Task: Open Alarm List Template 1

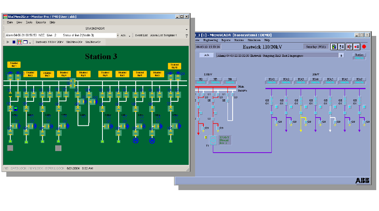Action: [163, 35]
